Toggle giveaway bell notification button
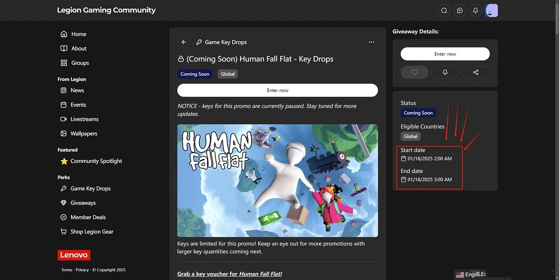Image resolution: width=559 pixels, height=280 pixels. [x=445, y=72]
